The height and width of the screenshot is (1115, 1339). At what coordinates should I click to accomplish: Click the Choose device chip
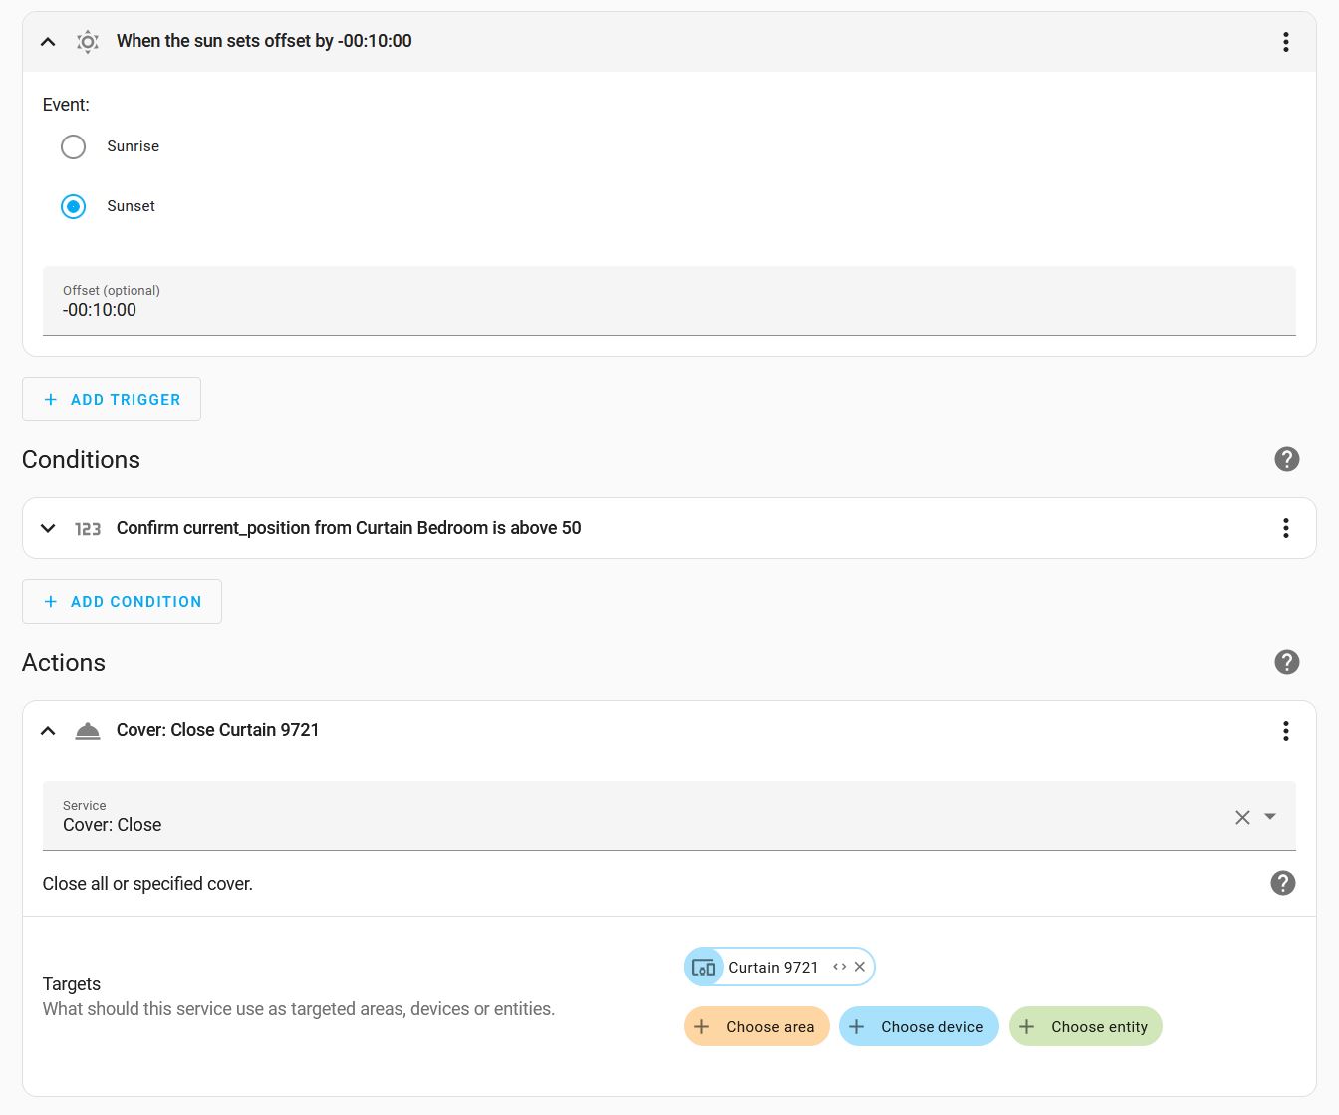[x=919, y=1026]
